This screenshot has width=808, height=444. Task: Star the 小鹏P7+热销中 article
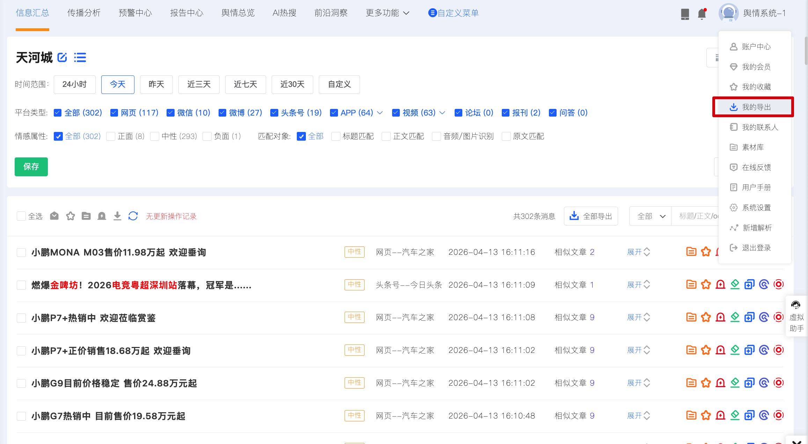706,317
